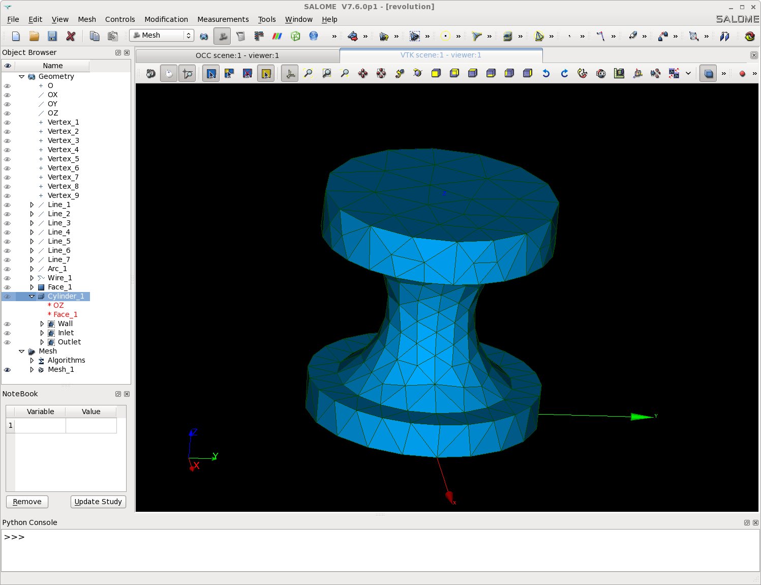The height and width of the screenshot is (585, 761).
Task: Expand the Wire_1 tree node
Action: (x=32, y=278)
